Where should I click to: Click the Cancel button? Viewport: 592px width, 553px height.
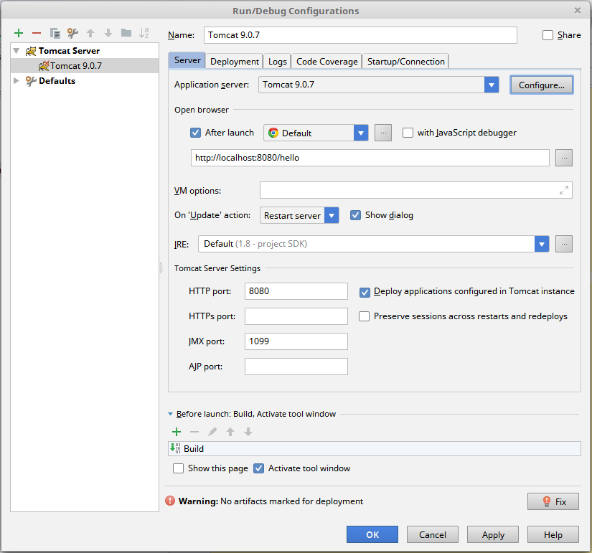click(x=432, y=534)
